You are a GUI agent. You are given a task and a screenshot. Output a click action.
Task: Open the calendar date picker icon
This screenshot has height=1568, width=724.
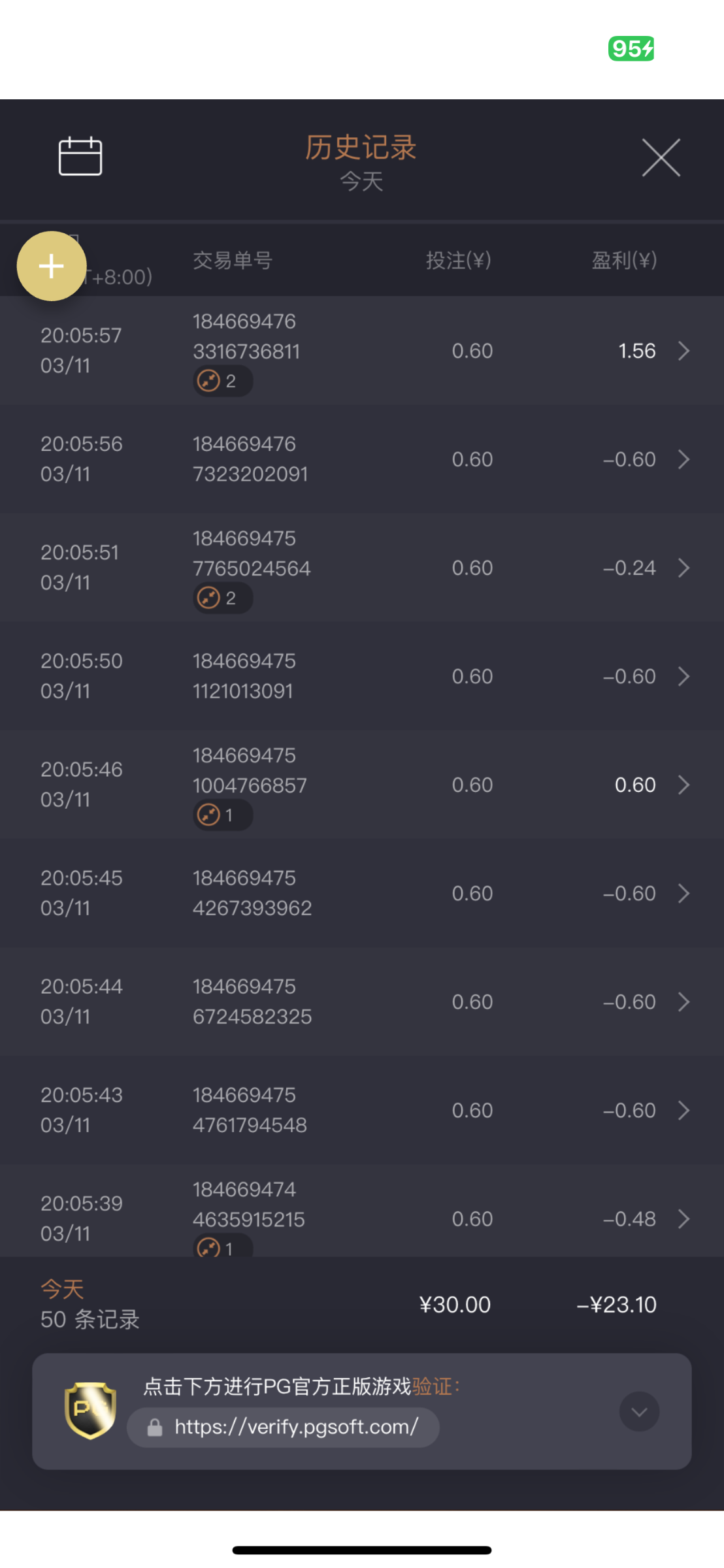pos(80,157)
